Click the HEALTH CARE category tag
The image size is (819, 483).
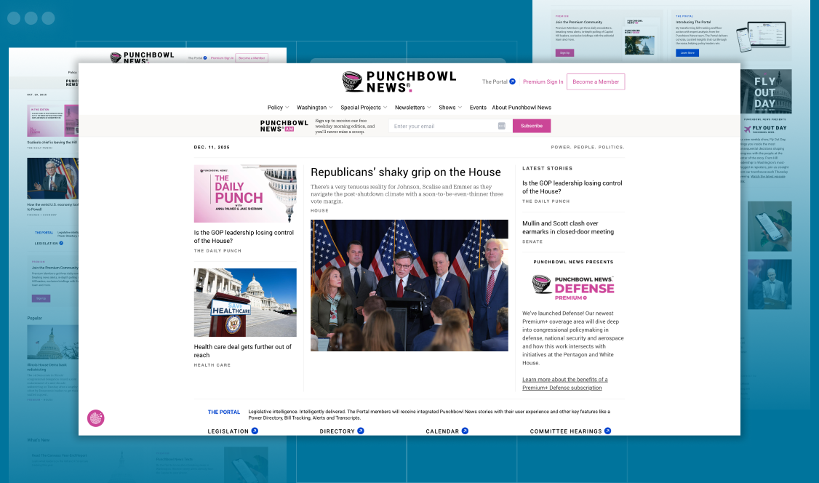coord(212,365)
